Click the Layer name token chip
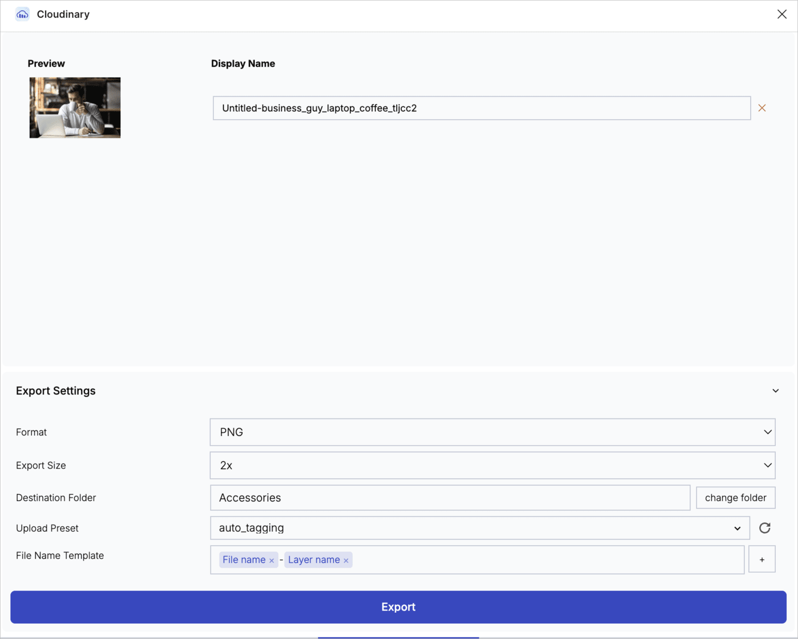 click(318, 560)
